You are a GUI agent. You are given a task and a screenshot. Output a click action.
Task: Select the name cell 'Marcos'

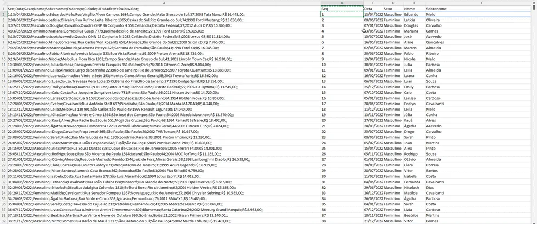[414, 48]
